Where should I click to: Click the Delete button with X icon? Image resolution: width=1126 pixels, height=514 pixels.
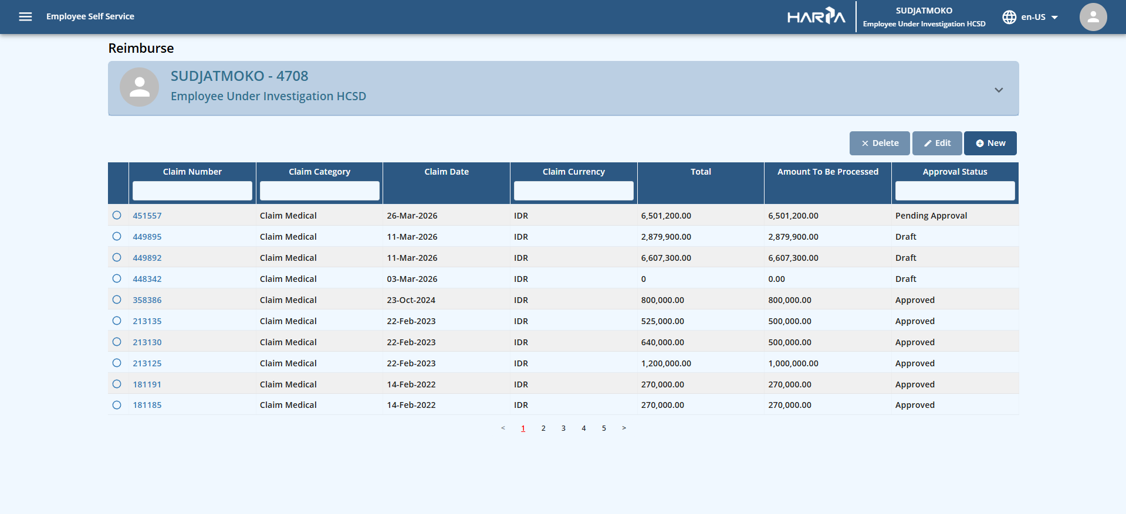879,143
